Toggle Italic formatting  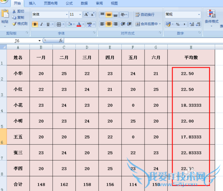41,24
